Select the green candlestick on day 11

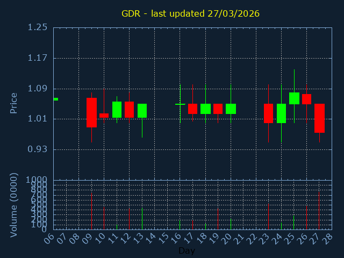[117, 109]
